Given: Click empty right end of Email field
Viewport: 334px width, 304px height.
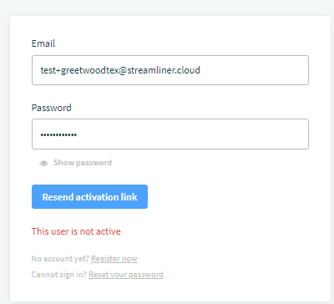Looking at the screenshot, I should coord(253,70).
